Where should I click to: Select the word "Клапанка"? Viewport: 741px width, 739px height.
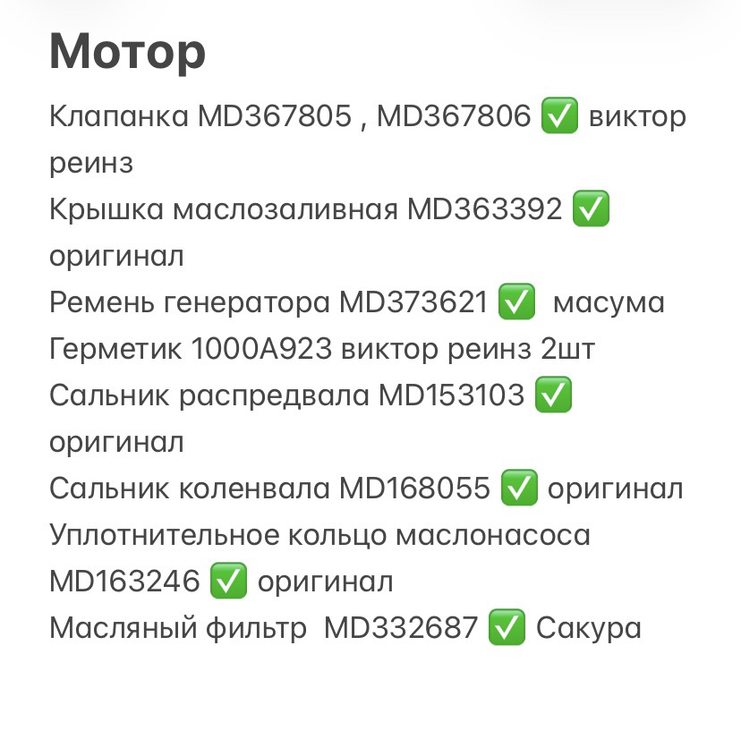point(119,117)
